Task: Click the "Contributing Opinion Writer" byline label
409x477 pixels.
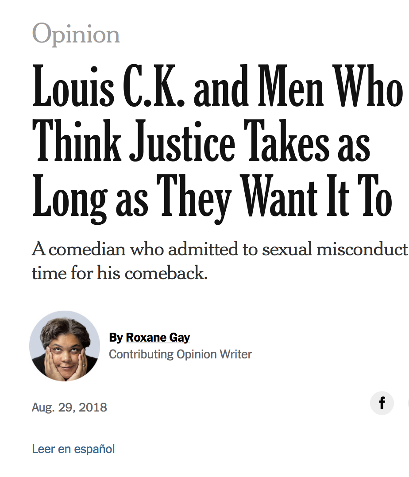Action: click(180, 354)
